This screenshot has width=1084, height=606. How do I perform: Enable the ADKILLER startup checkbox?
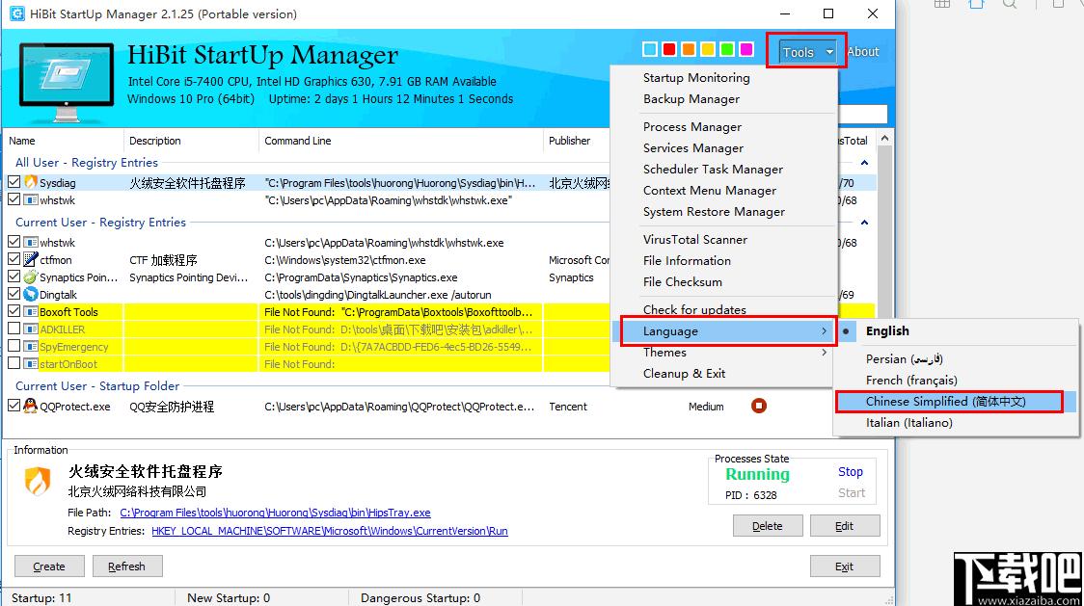point(14,329)
